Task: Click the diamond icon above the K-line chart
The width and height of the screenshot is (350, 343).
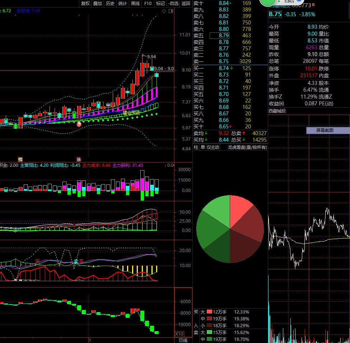Action: click(164, 11)
